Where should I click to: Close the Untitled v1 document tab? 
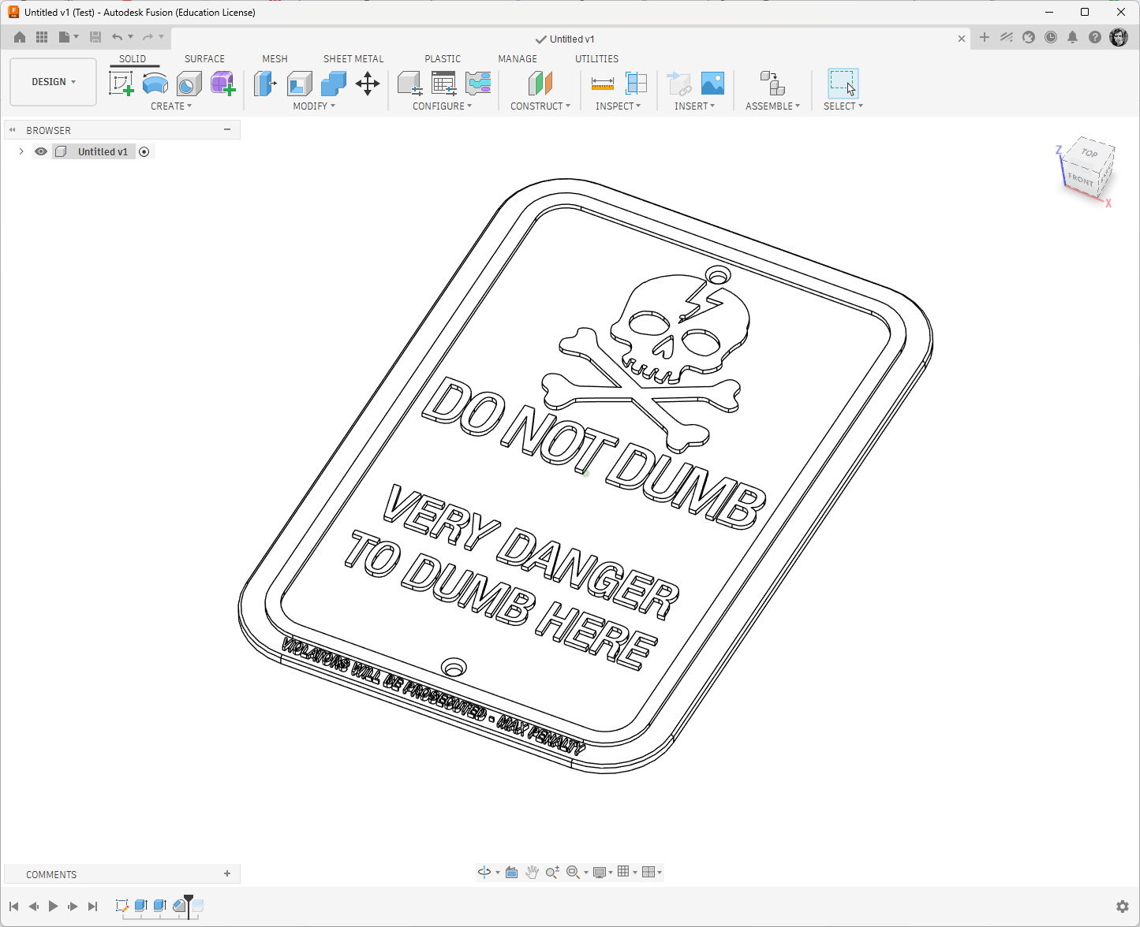962,39
